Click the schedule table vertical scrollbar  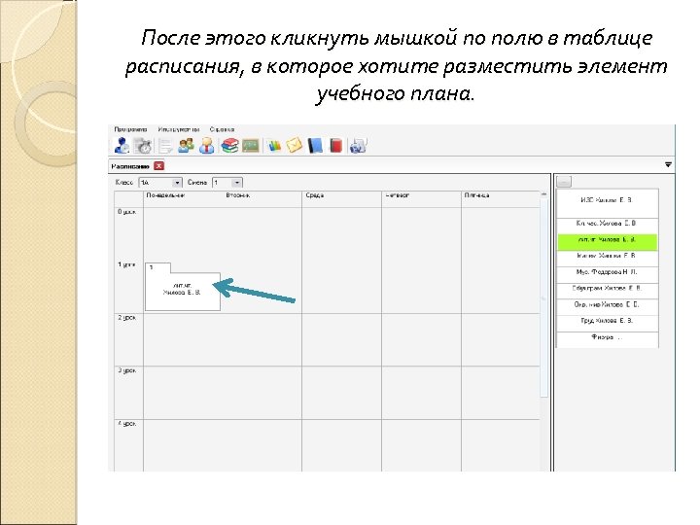543,297
